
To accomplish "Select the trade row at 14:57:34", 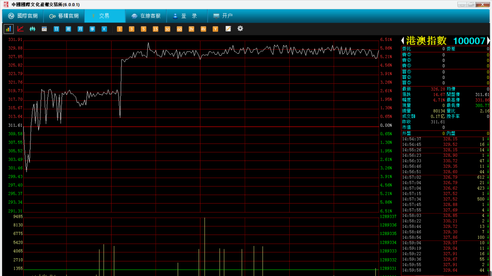I will pyautogui.click(x=445, y=199).
